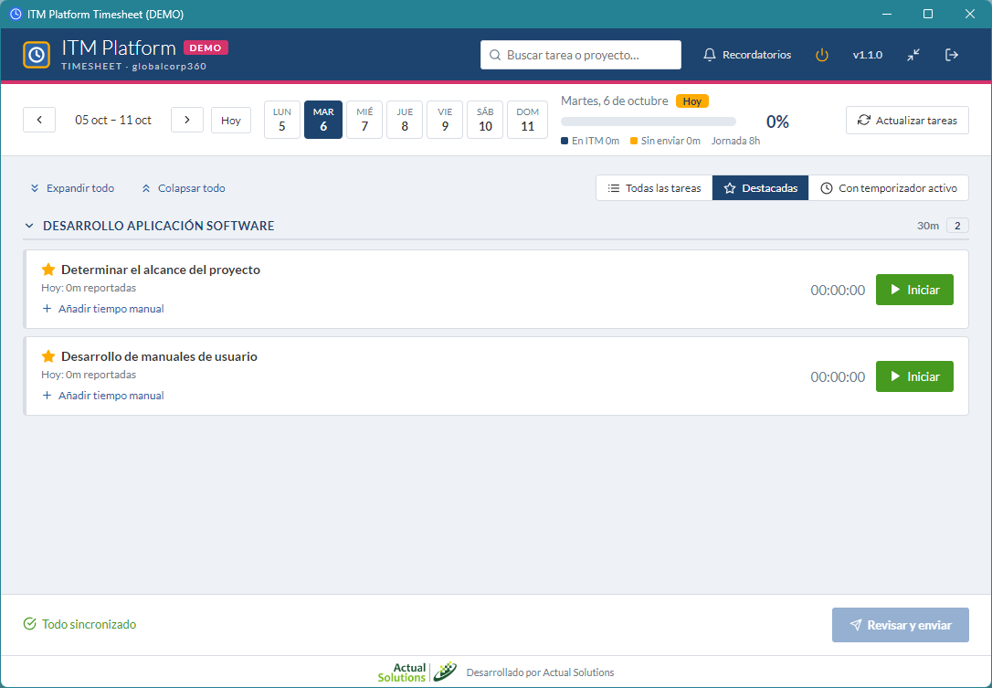Viewport: 992px width, 688px height.
Task: Click the Revisar y enviar button
Action: (x=901, y=625)
